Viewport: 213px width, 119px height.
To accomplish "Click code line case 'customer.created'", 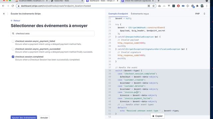I will pyautogui.click(x=131, y=80).
